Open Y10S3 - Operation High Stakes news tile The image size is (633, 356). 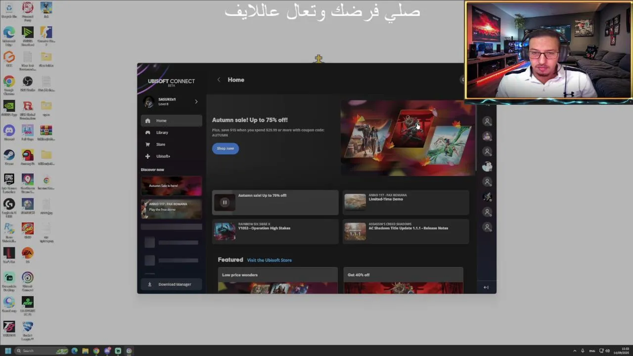275,231
